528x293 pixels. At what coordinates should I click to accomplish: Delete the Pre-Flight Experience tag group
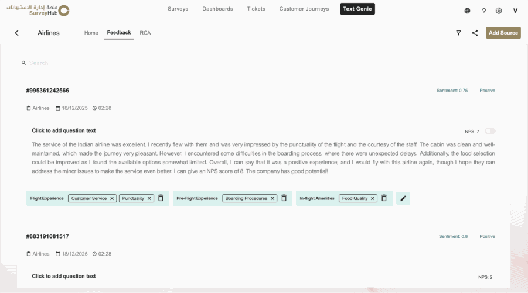(x=284, y=198)
